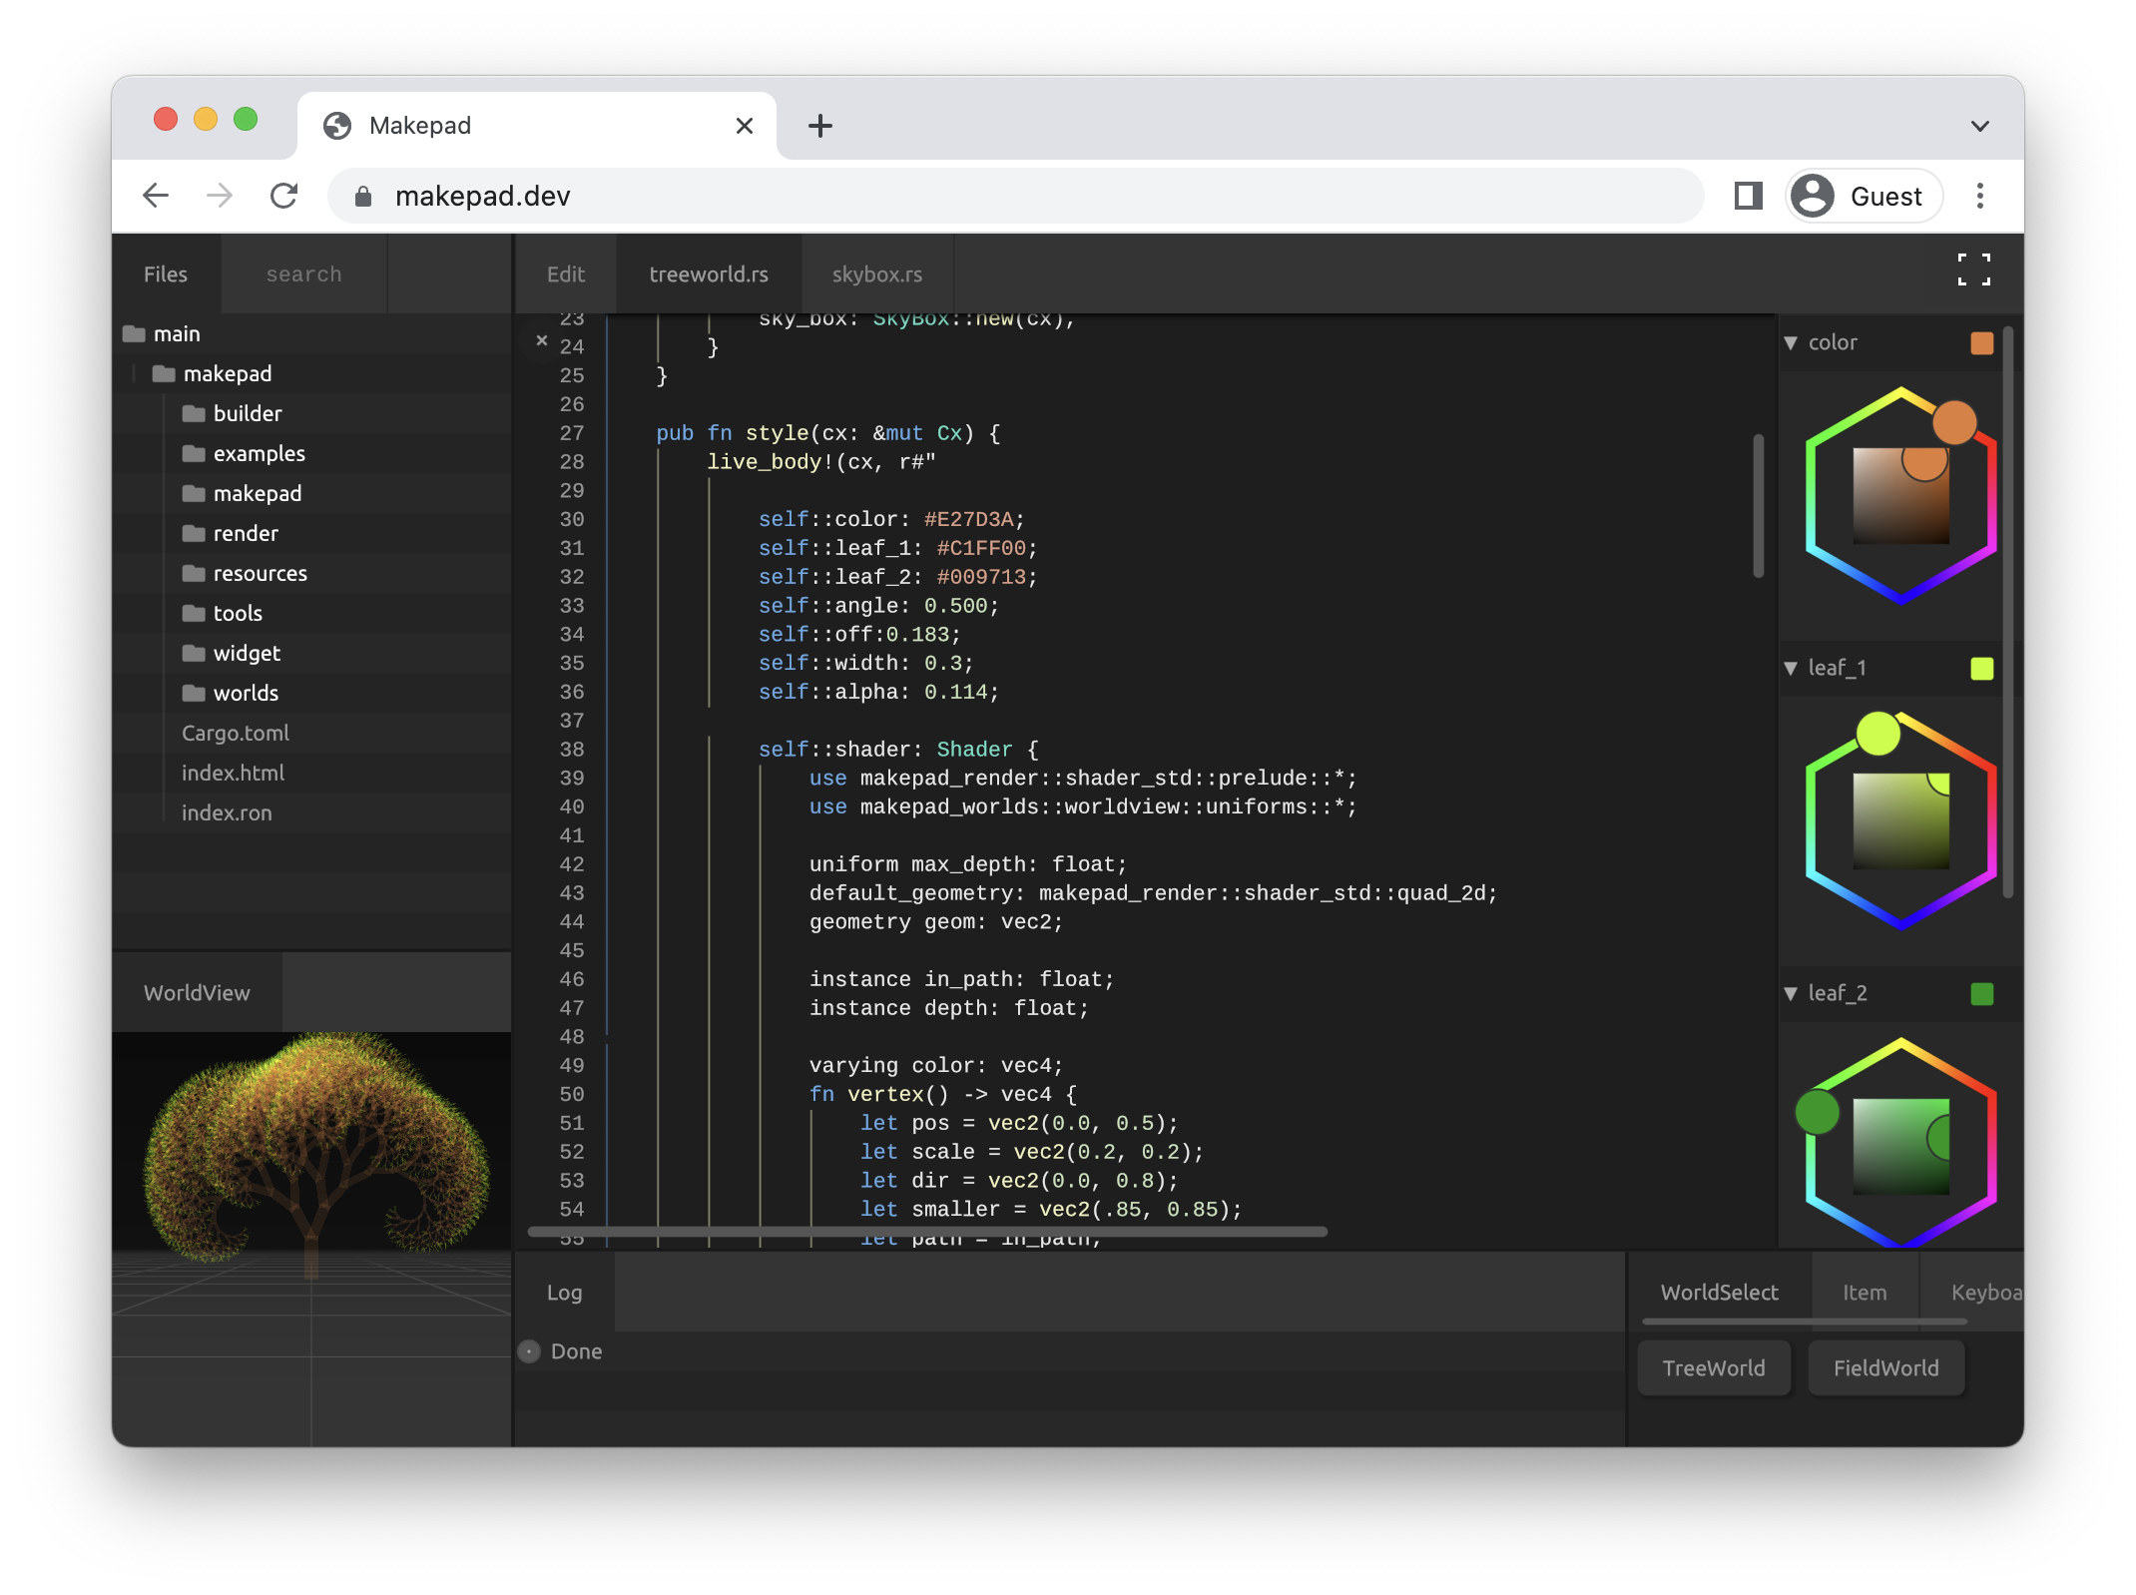Select the FieldWorld button
Screen dimensions: 2136x1595
tap(1885, 1367)
